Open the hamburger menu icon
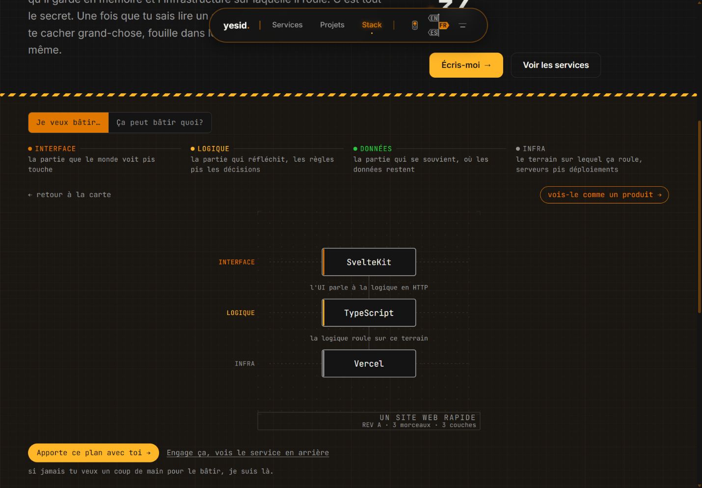This screenshot has width=702, height=488. click(x=462, y=26)
